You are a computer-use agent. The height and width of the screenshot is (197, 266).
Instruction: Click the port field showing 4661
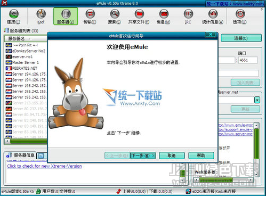[248, 60]
